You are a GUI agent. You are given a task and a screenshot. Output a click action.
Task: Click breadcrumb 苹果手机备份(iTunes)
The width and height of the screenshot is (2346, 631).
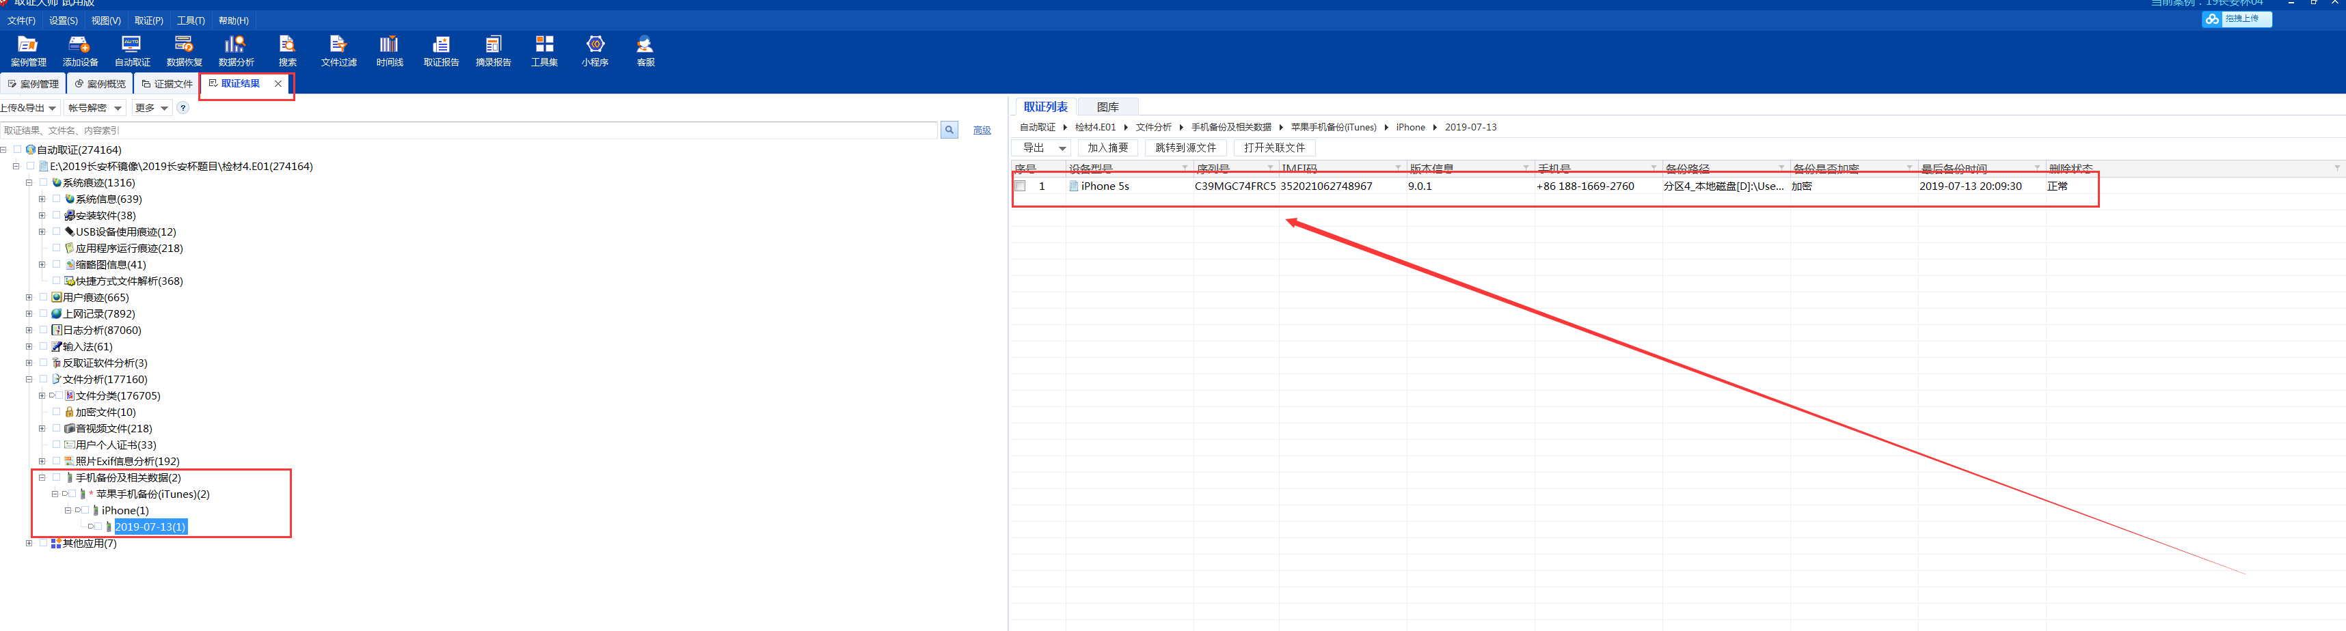click(x=1332, y=127)
